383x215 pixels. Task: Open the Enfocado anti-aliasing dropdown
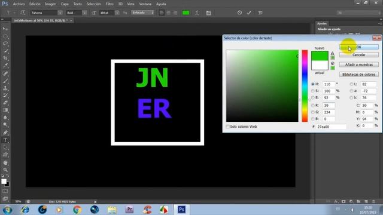pyautogui.click(x=143, y=13)
